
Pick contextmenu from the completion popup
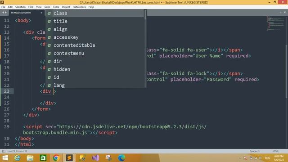tap(94, 53)
